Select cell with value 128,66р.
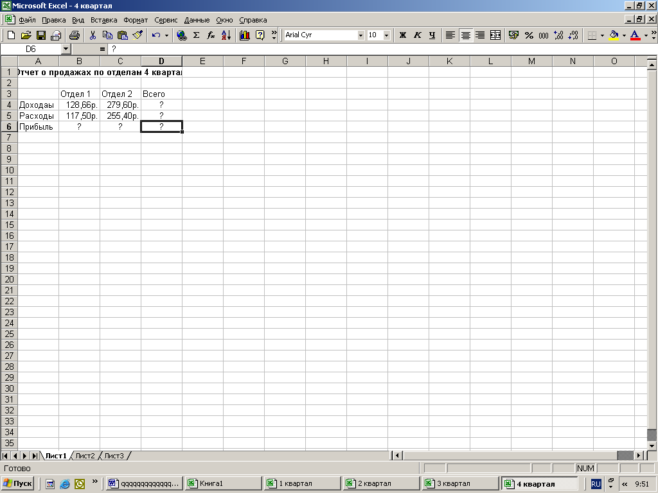The image size is (658, 493). coord(79,105)
